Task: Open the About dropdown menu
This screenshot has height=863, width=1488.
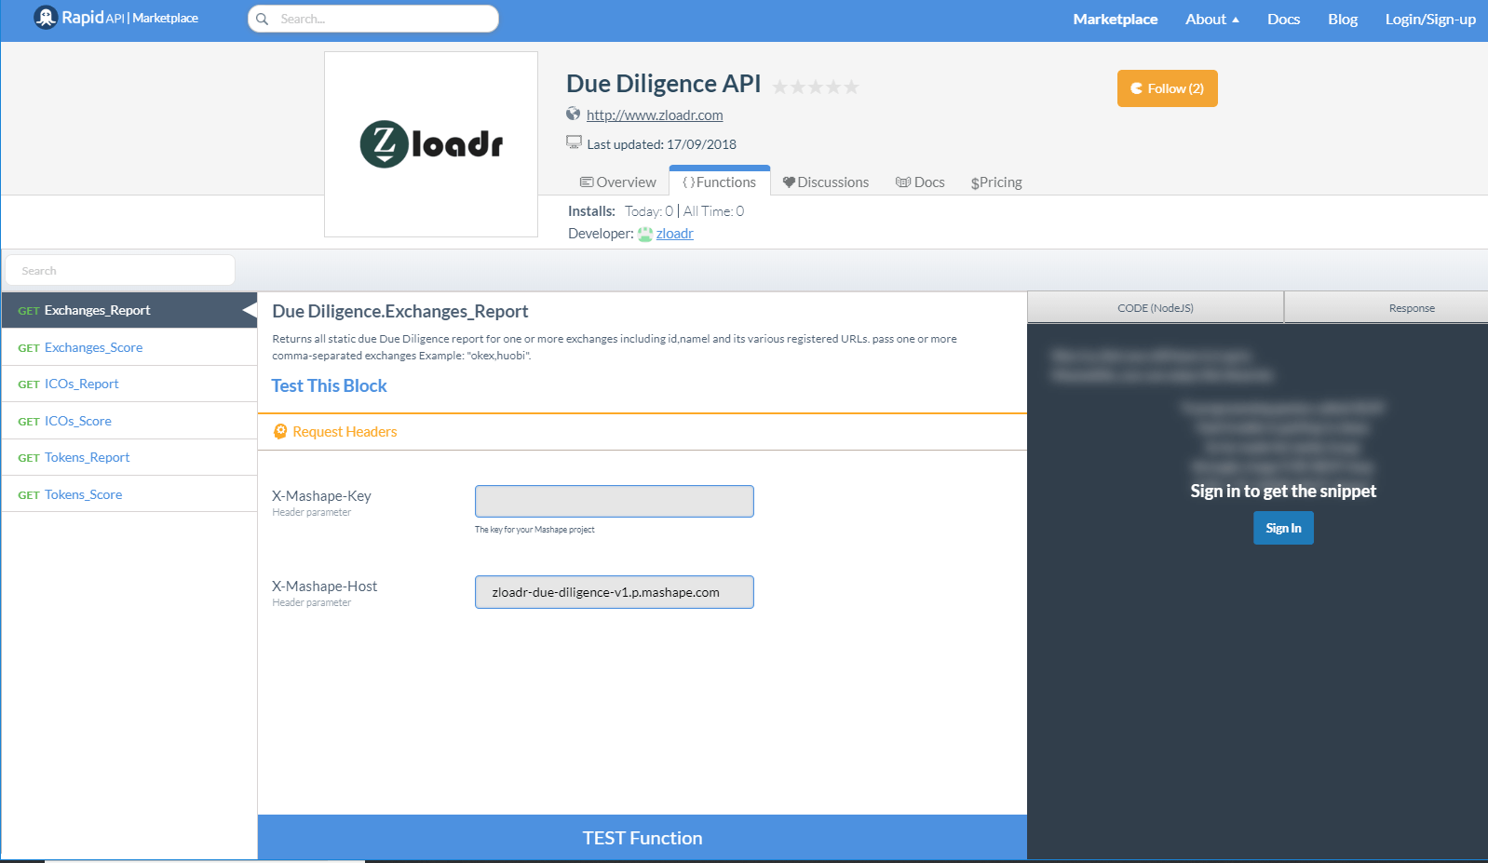Action: pyautogui.click(x=1212, y=19)
